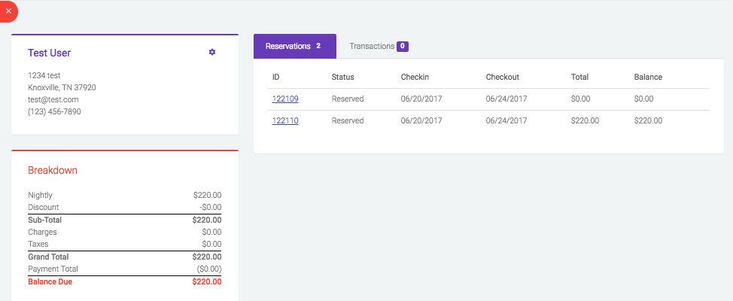This screenshot has height=301, width=733.
Task: Close the panel with the red X button
Action: [8, 11]
